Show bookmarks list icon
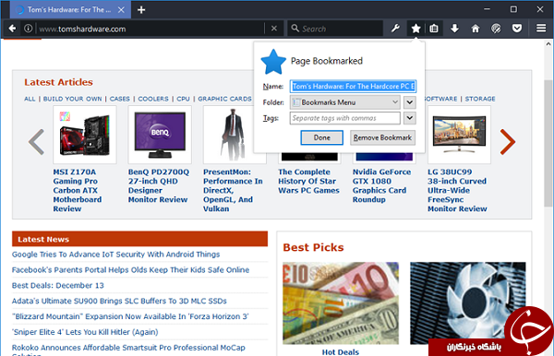This screenshot has height=356, width=554. click(434, 29)
